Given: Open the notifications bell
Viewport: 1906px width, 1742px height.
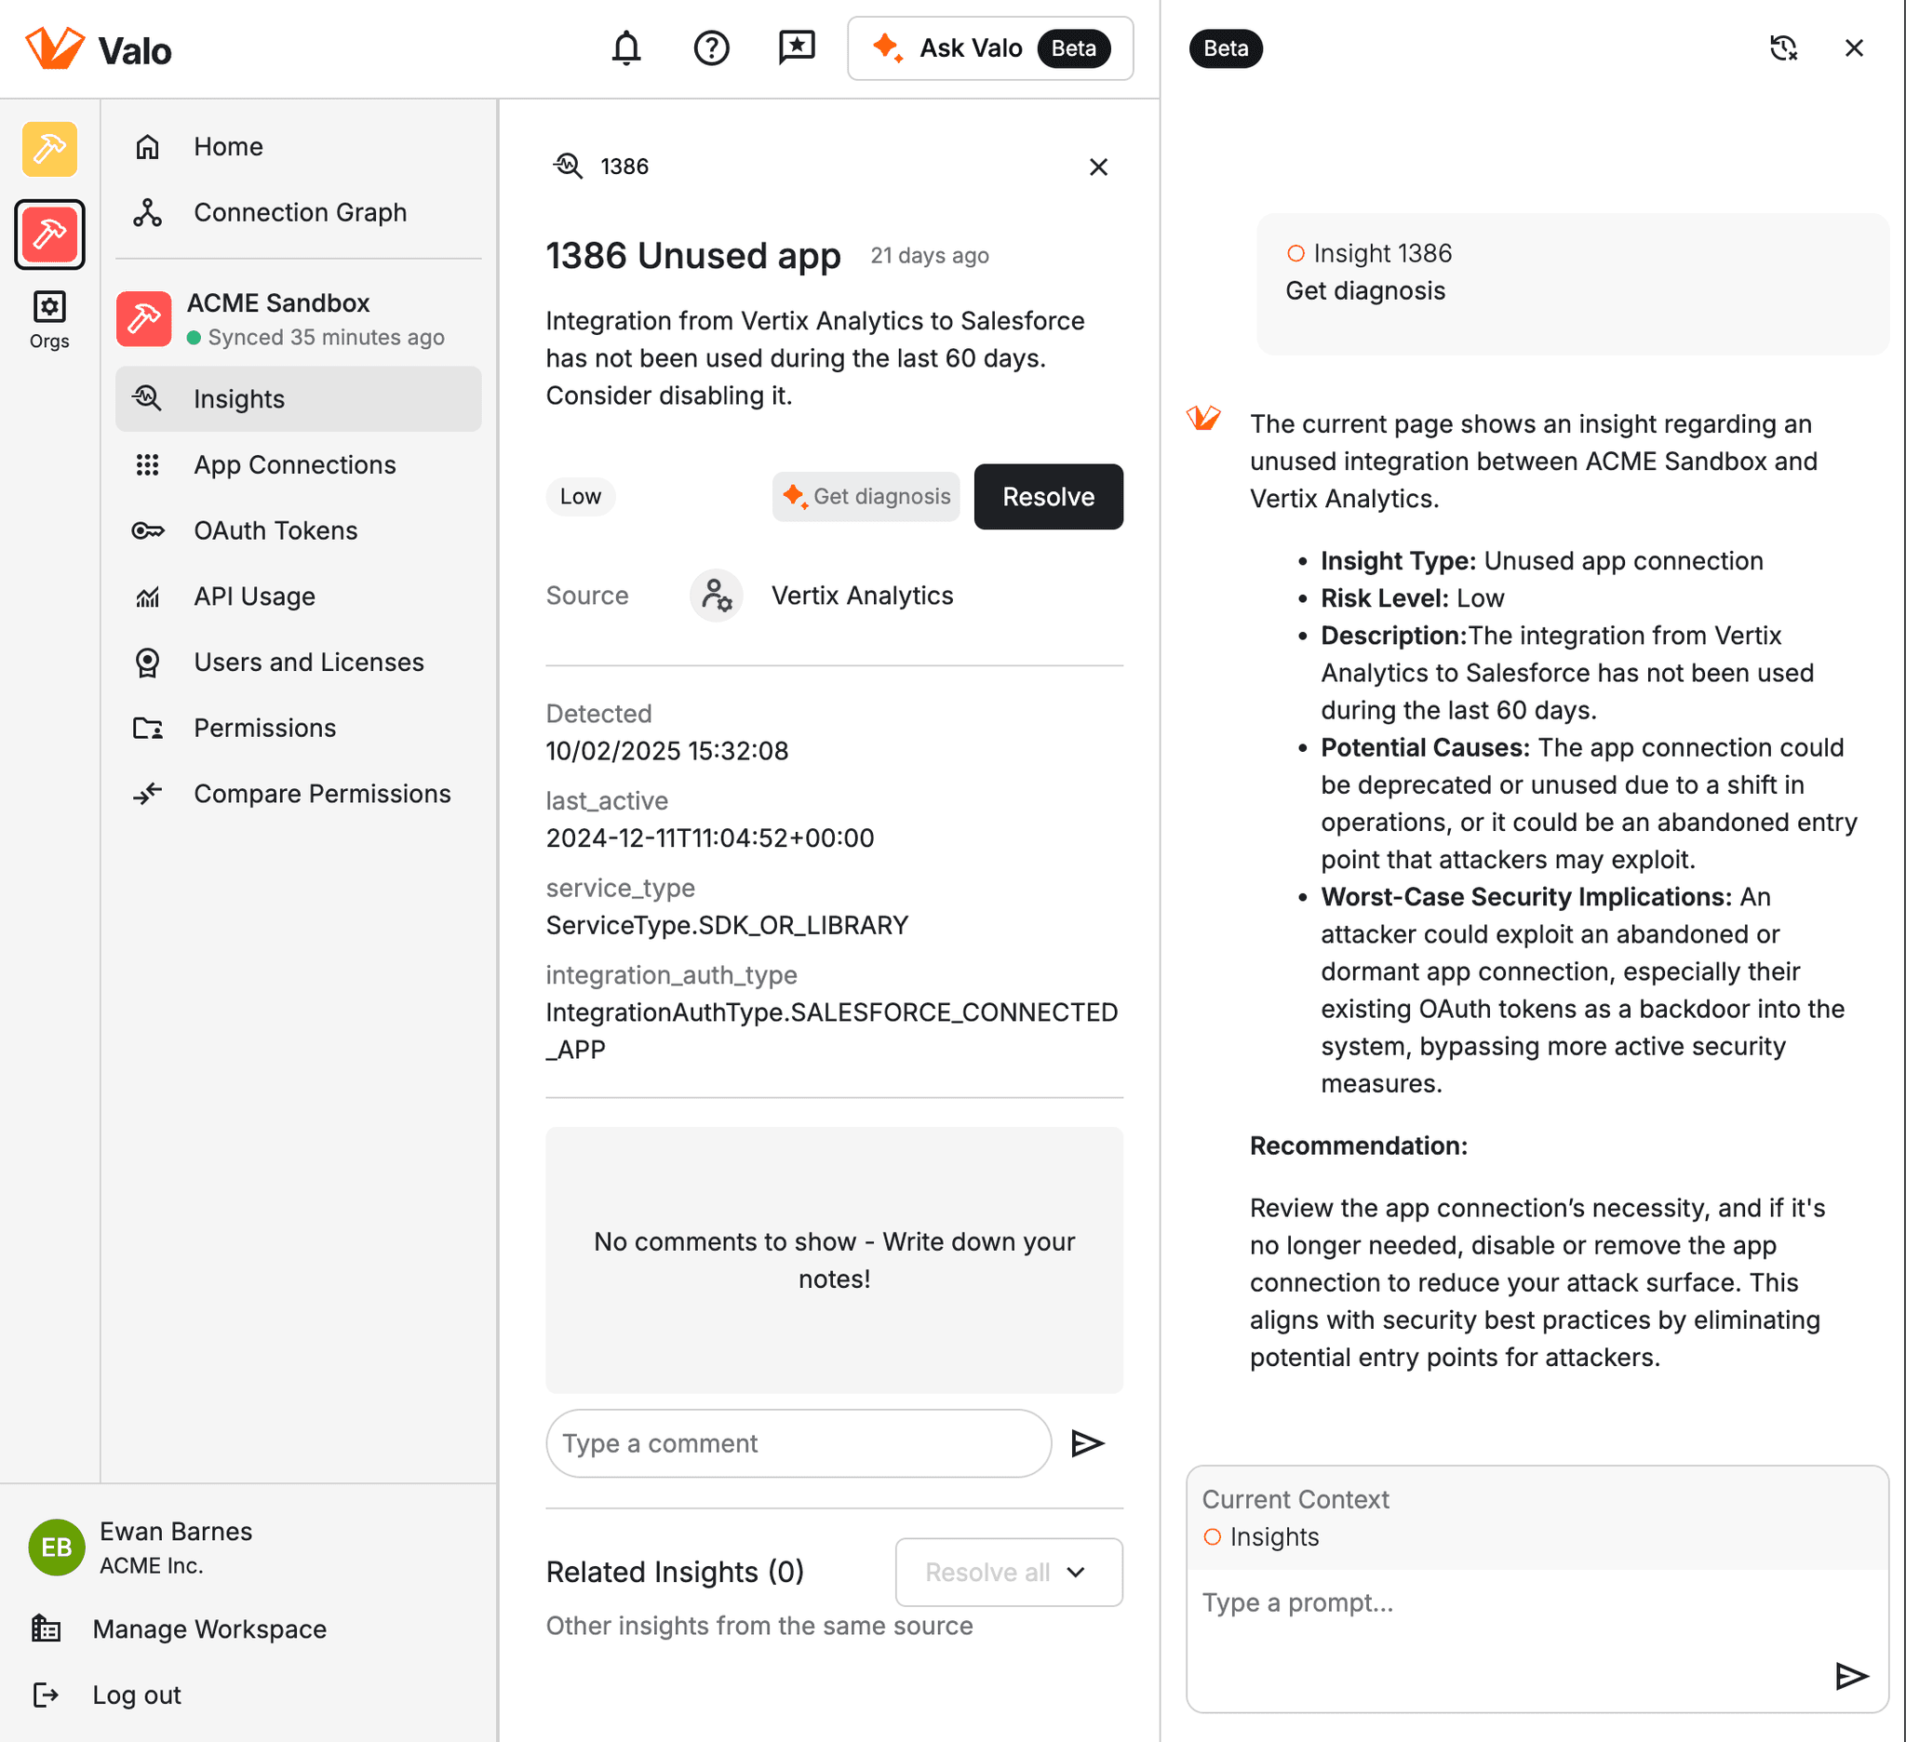Looking at the screenshot, I should (x=626, y=47).
